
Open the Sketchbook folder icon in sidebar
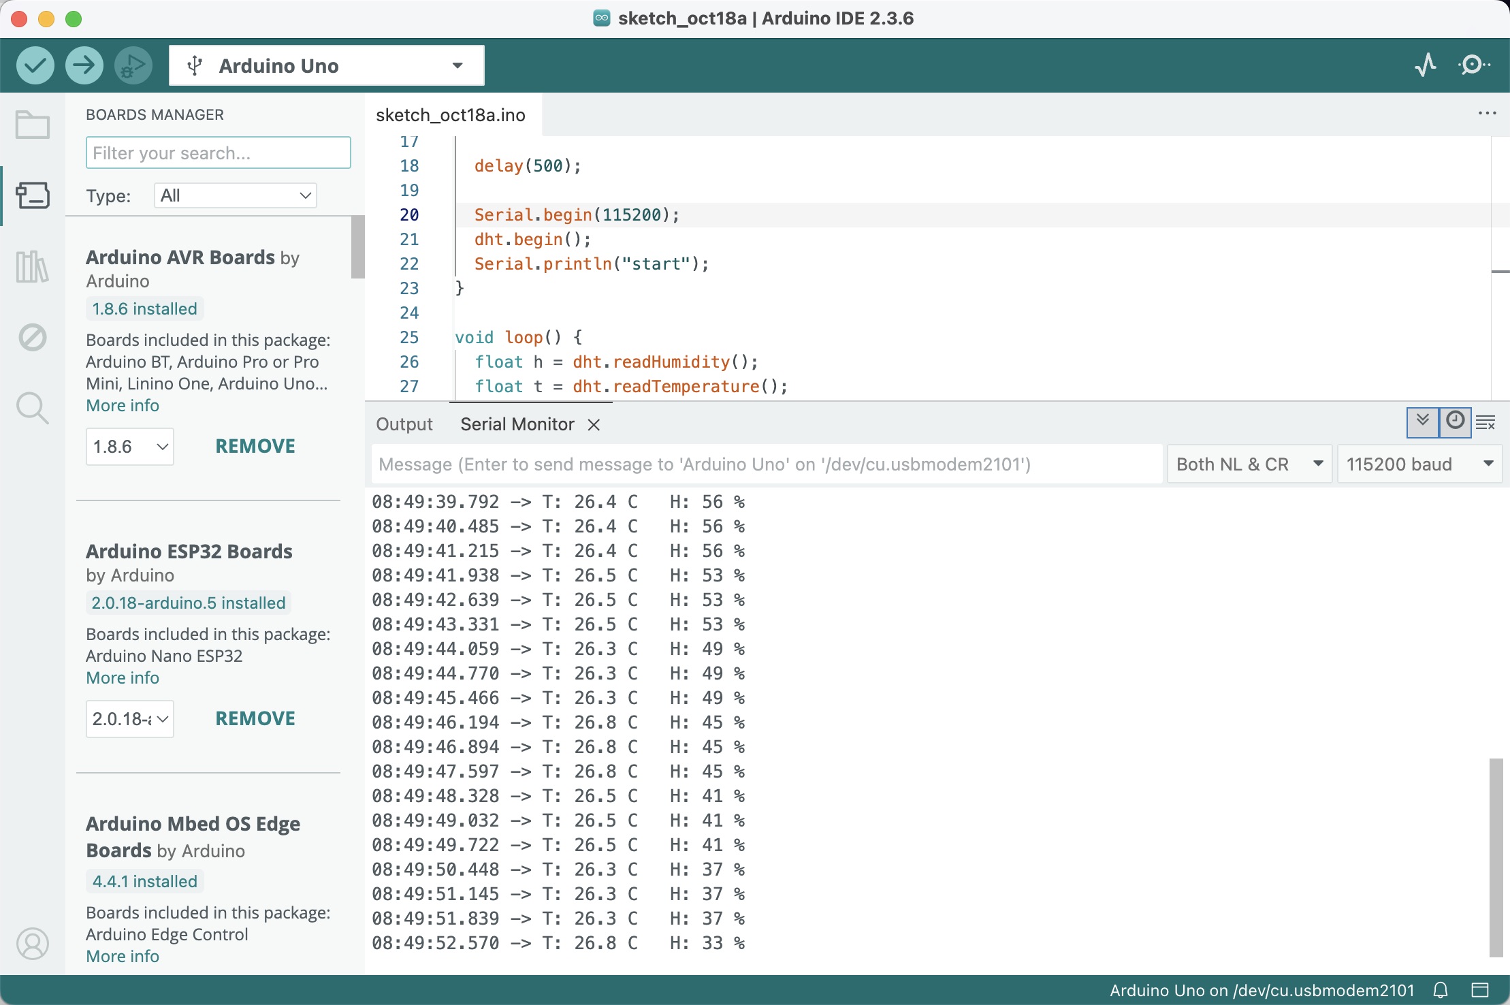coord(32,125)
